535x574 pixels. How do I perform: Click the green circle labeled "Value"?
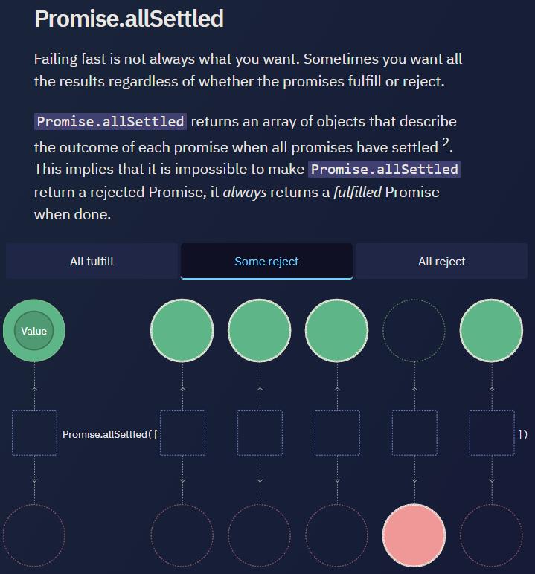[33, 332]
